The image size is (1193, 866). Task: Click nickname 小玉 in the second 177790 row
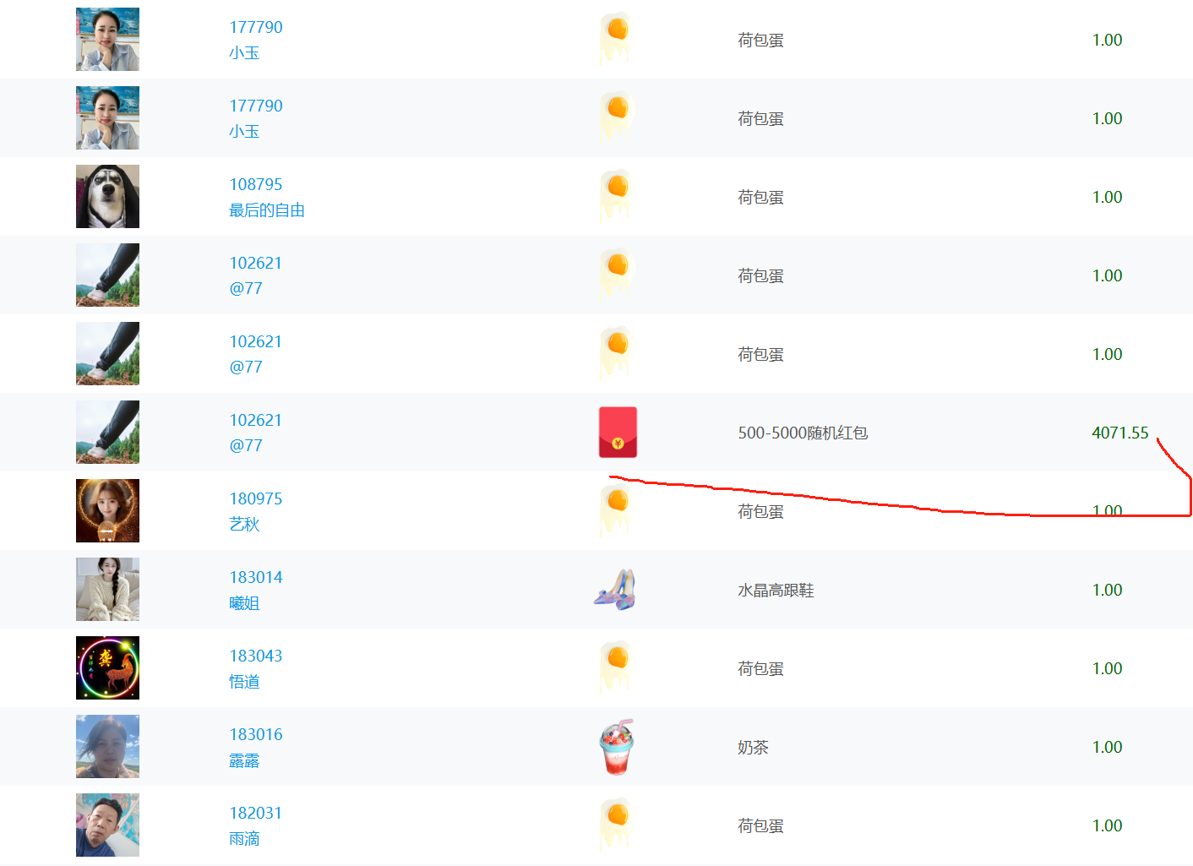[x=244, y=132]
